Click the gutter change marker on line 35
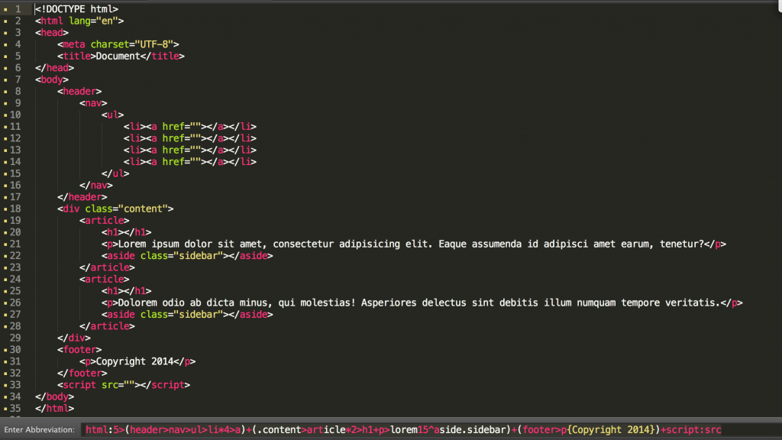Screen dimensions: 782x440 [5, 409]
